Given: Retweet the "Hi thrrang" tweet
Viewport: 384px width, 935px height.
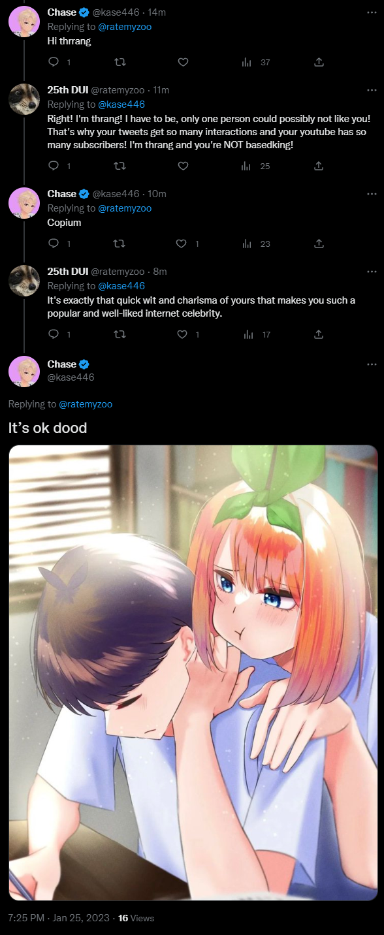Looking at the screenshot, I should pyautogui.click(x=120, y=62).
